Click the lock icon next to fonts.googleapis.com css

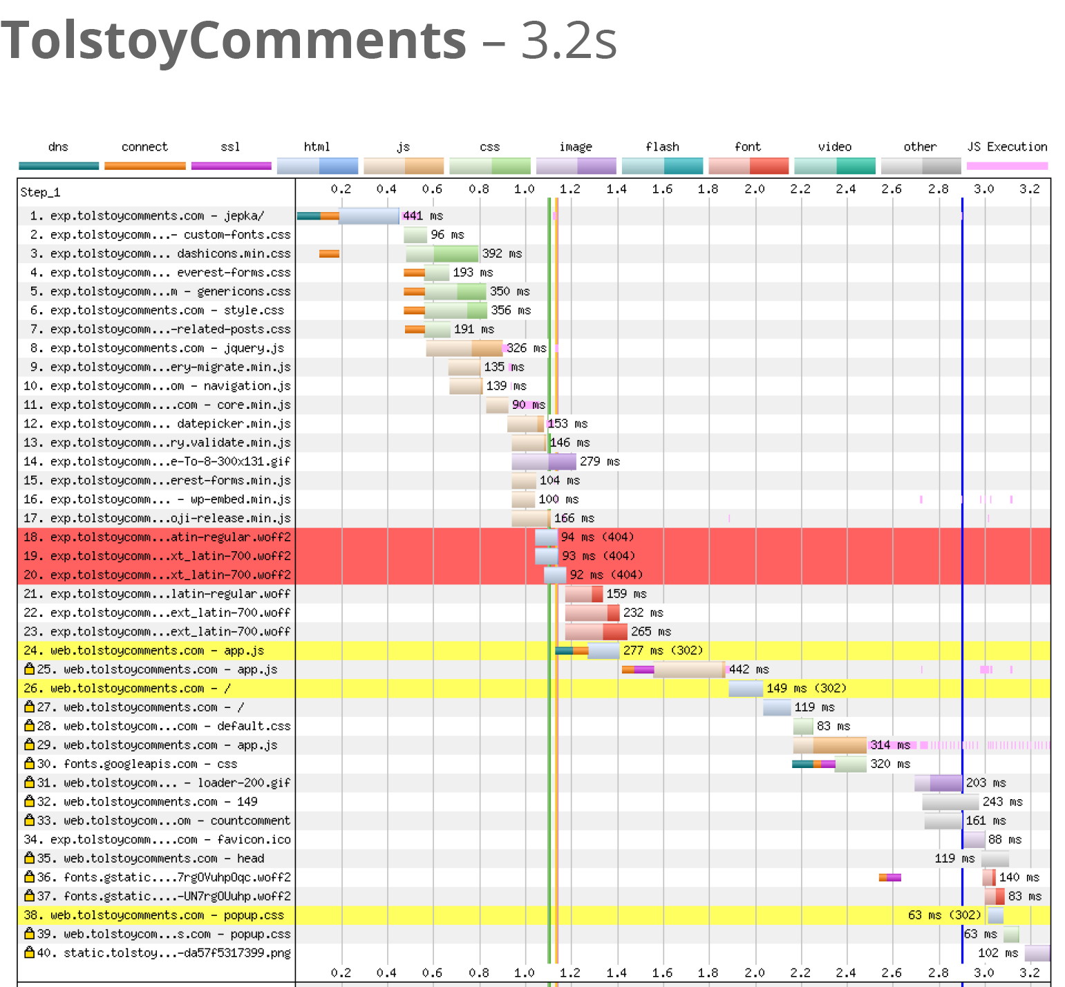click(29, 763)
